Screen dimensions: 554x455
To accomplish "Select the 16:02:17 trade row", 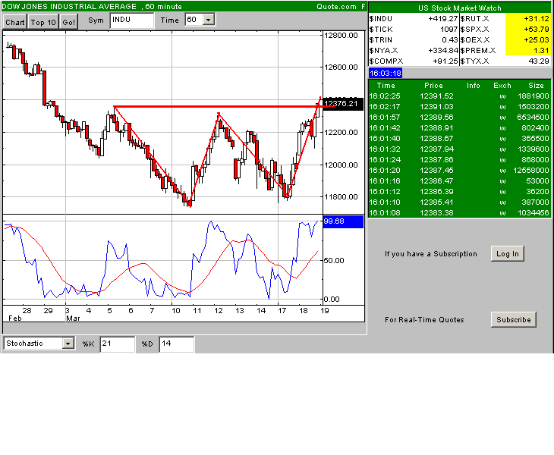I will point(459,107).
